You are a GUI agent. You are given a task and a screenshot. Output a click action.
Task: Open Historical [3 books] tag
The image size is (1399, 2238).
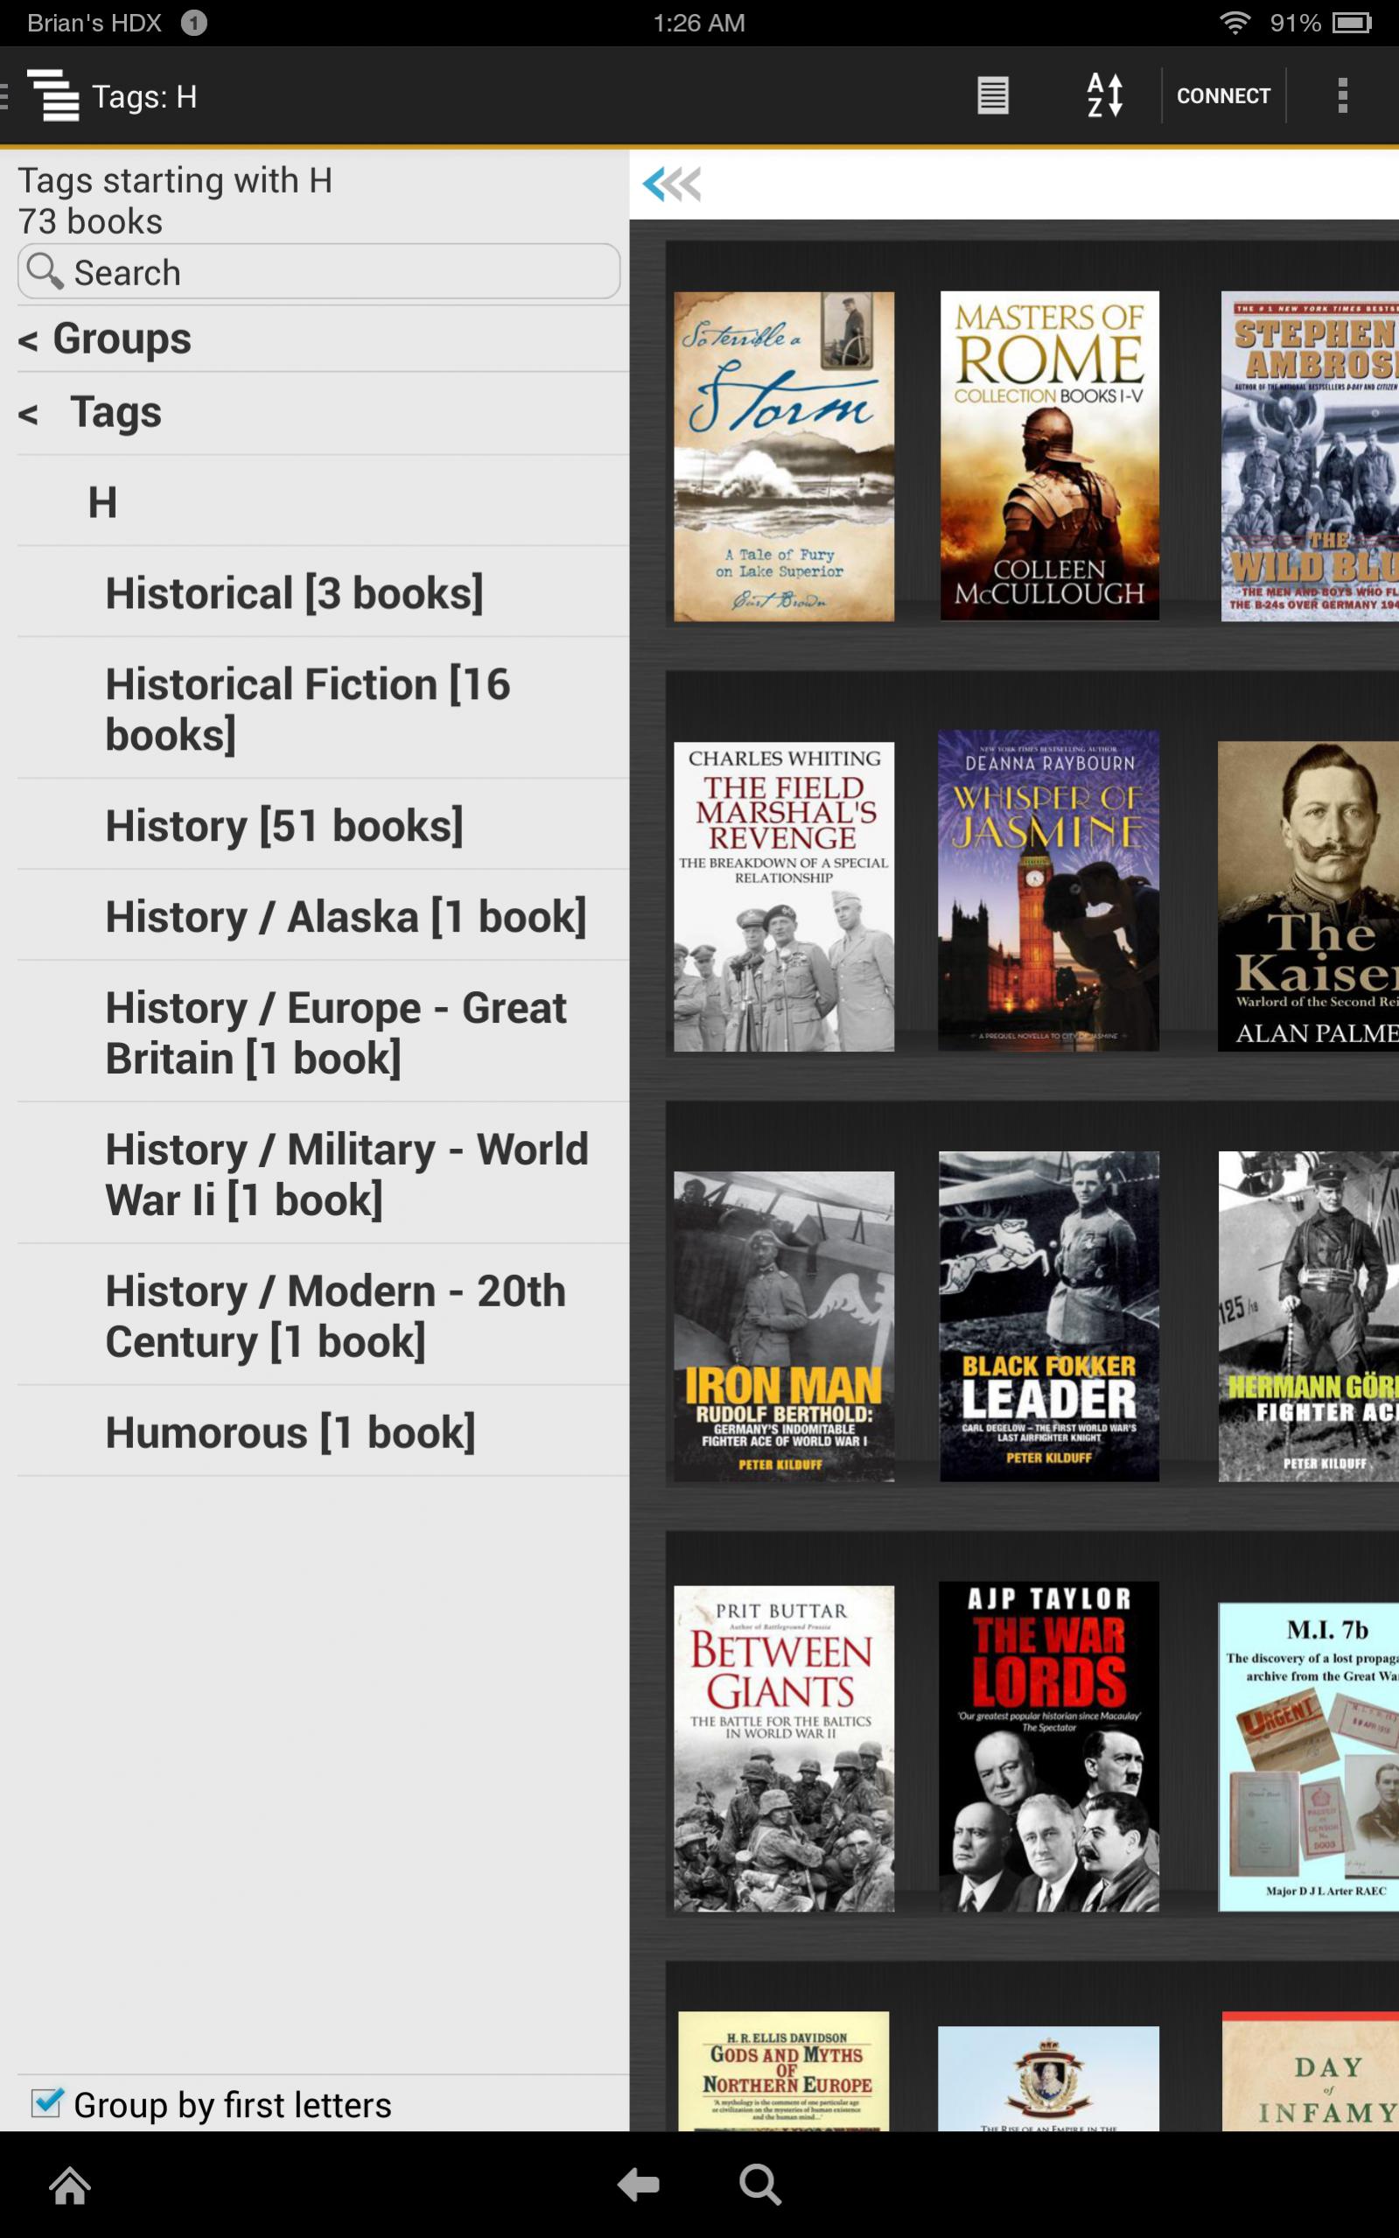pyautogui.click(x=323, y=592)
